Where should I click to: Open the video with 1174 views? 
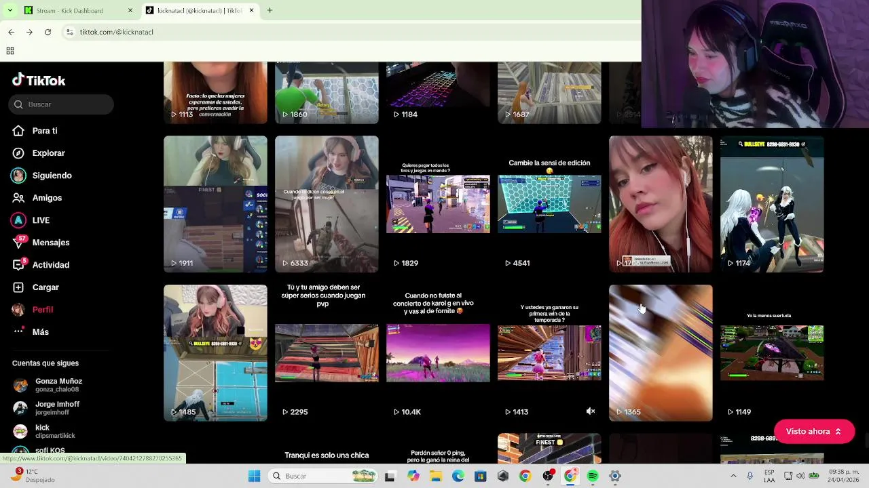click(x=772, y=204)
